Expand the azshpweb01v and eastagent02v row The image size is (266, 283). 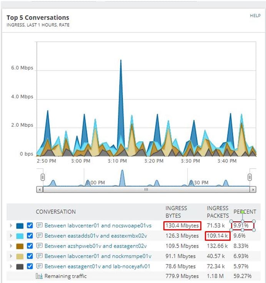click(11, 246)
